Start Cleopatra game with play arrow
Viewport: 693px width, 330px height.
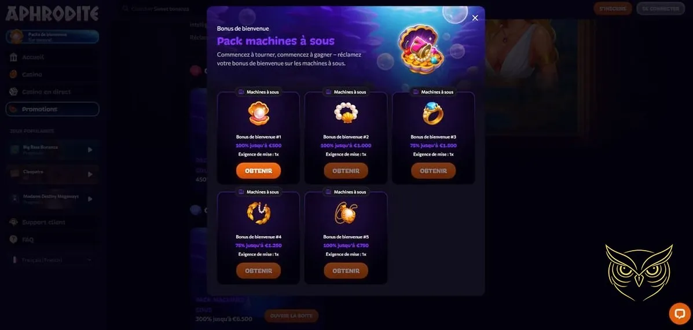pyautogui.click(x=90, y=174)
